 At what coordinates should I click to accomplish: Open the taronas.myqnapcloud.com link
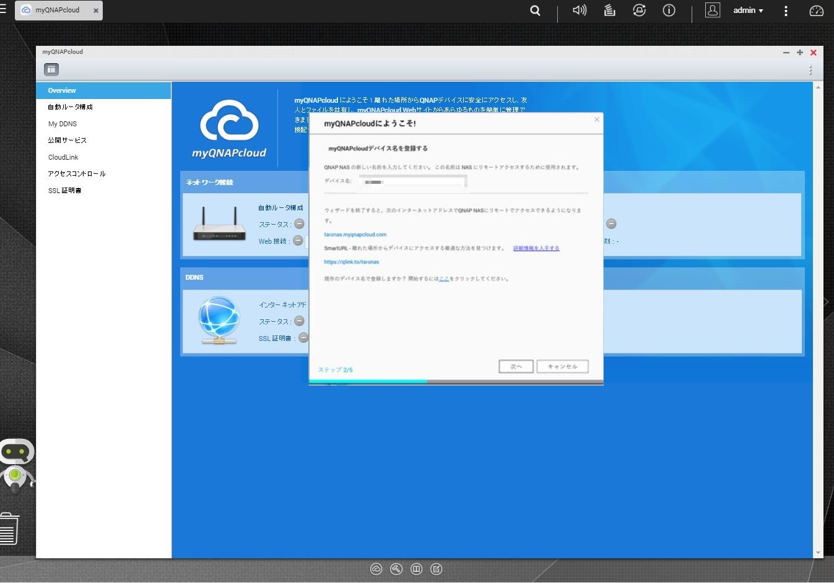pyautogui.click(x=355, y=235)
